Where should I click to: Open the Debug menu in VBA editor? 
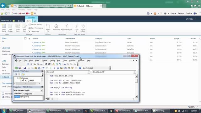[52, 61]
